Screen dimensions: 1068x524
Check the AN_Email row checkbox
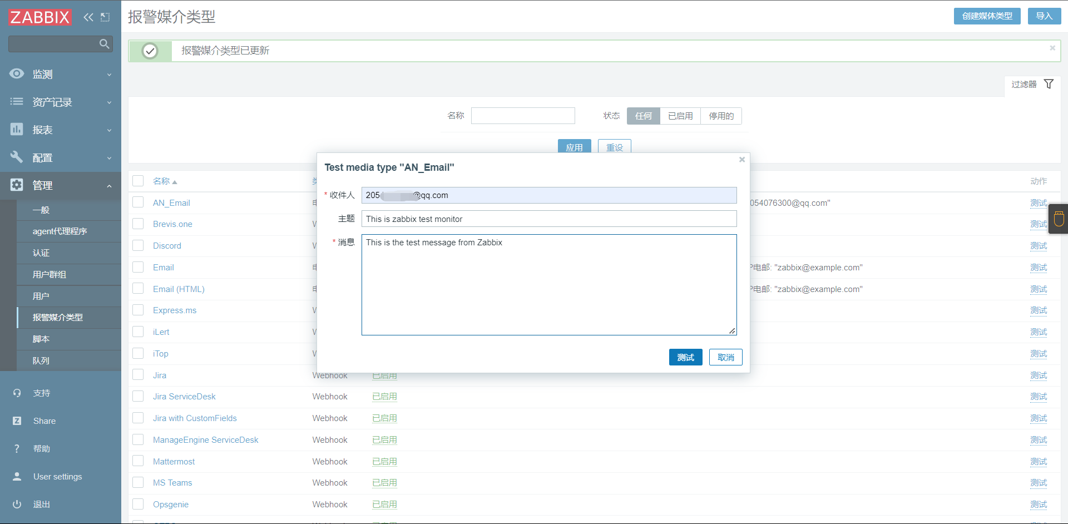coord(138,202)
